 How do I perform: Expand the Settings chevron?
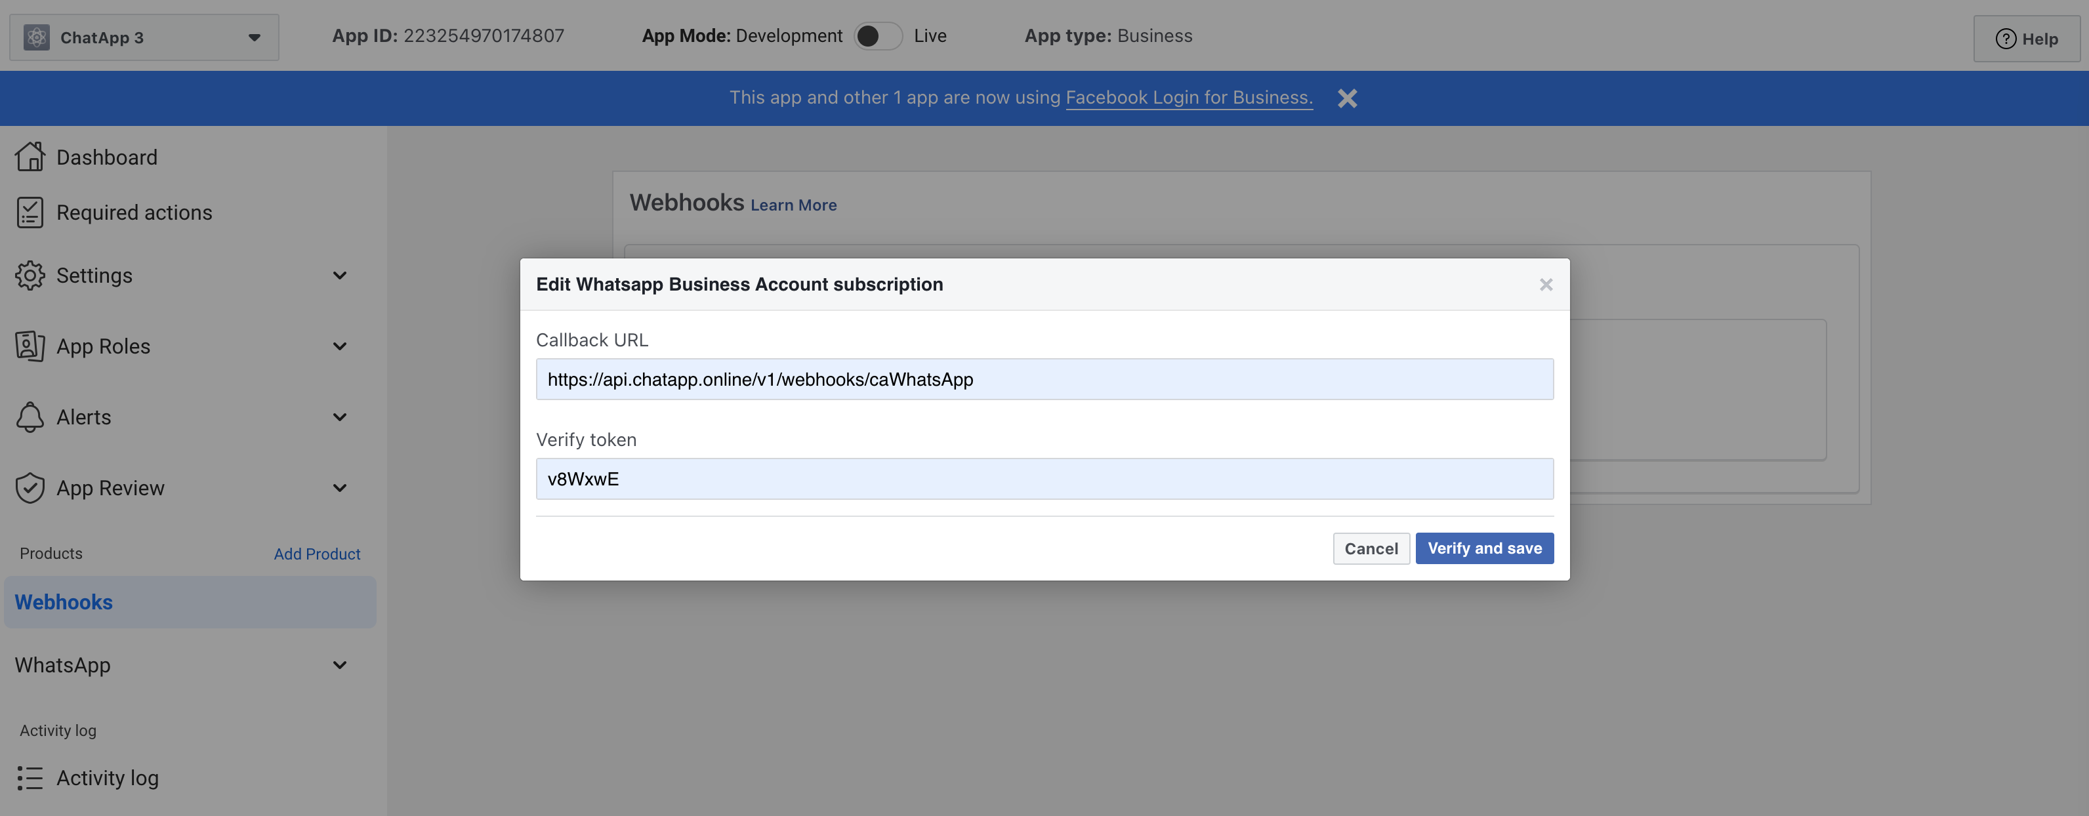coord(340,275)
